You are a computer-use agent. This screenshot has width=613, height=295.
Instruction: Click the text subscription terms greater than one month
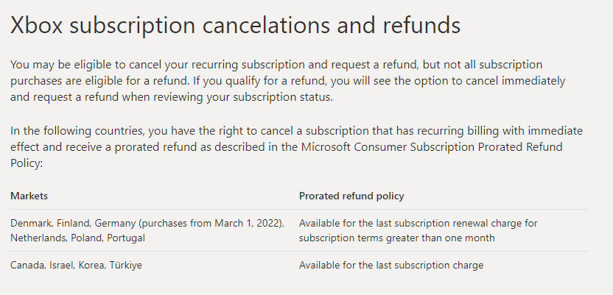(397, 238)
